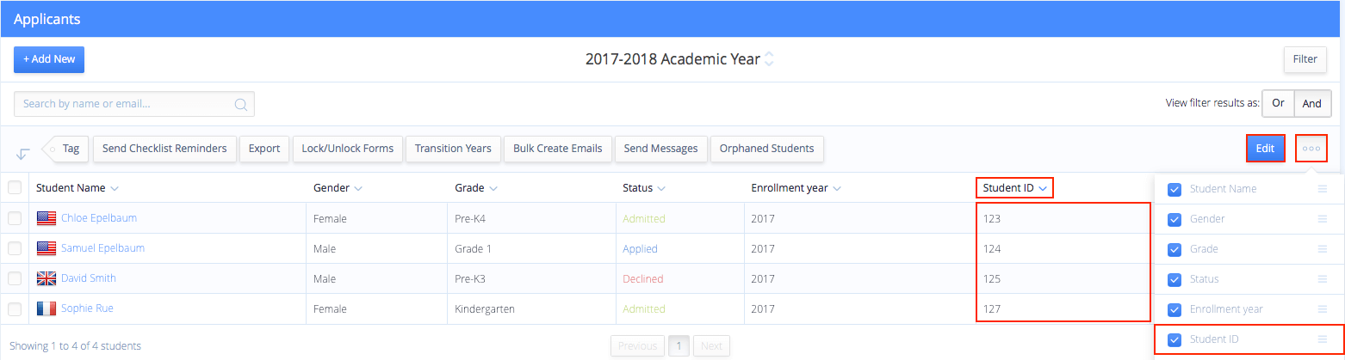Screen dimensions: 1345x360
Task: Toggle the select-all students checkbox
Action: click(15, 188)
